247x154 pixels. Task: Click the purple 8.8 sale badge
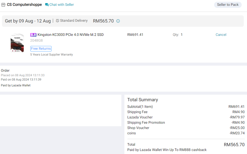click(x=33, y=35)
